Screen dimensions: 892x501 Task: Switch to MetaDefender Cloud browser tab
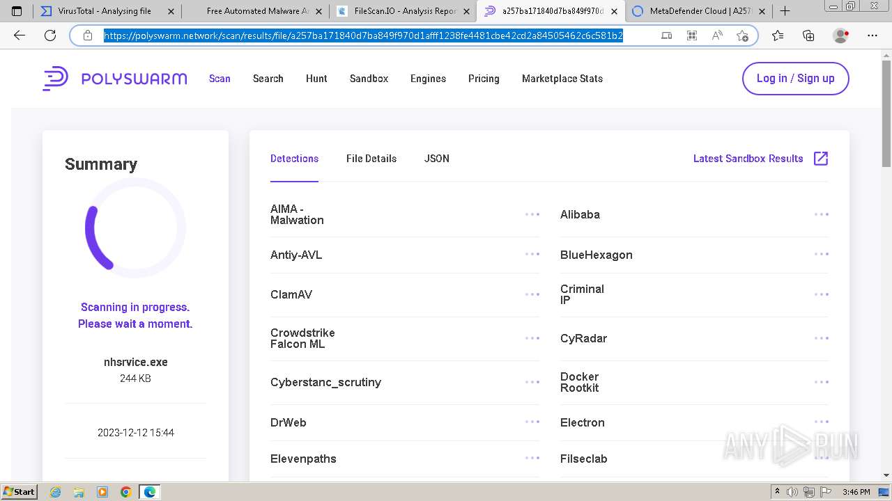(x=699, y=11)
